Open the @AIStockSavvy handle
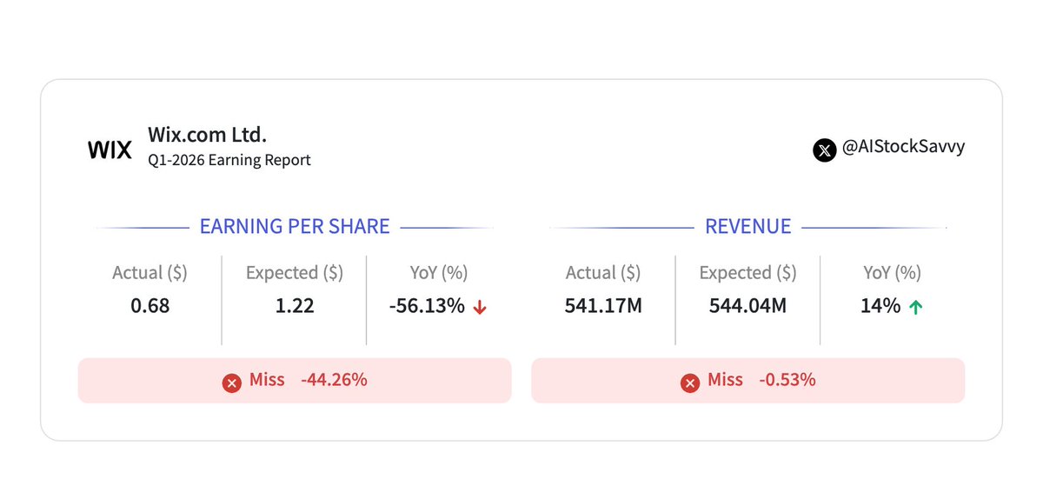Screen dimensions: 1043x479 tap(903, 147)
